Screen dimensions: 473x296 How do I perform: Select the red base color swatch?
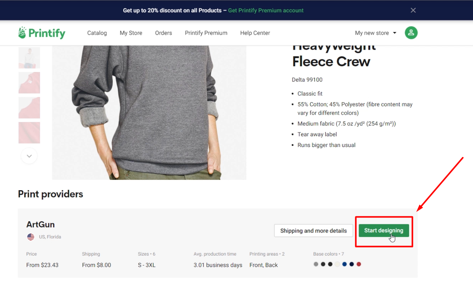tap(359, 264)
